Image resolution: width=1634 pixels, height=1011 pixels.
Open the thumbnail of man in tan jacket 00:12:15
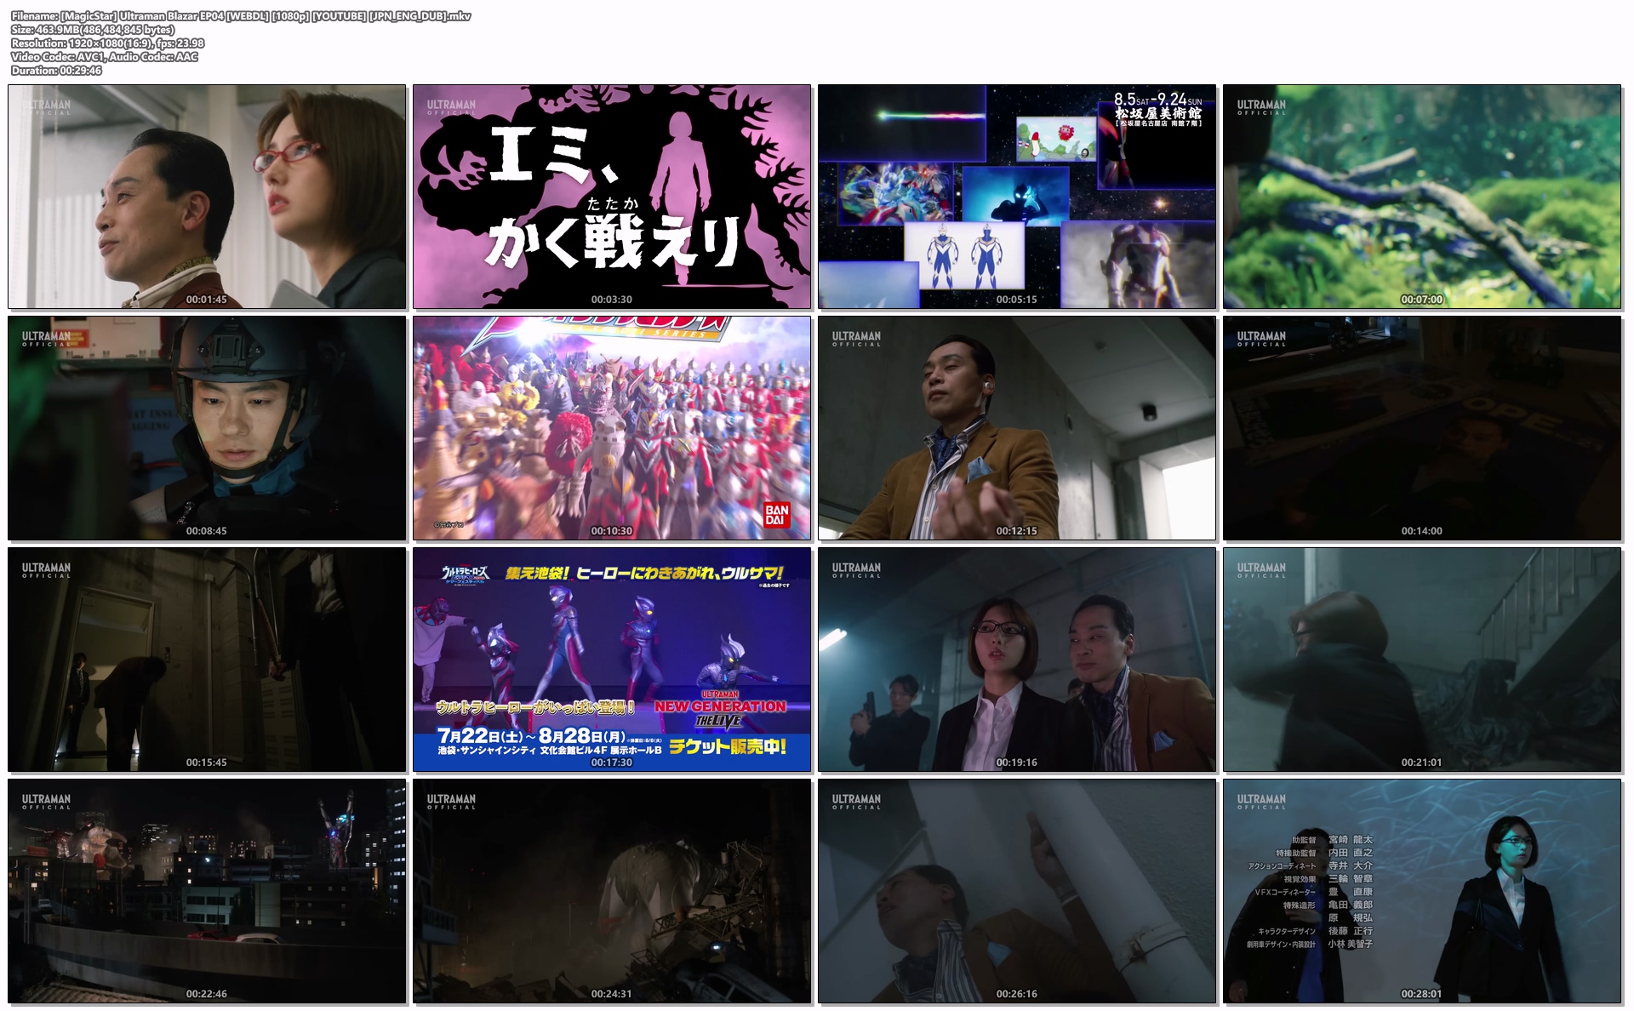coord(1017,428)
